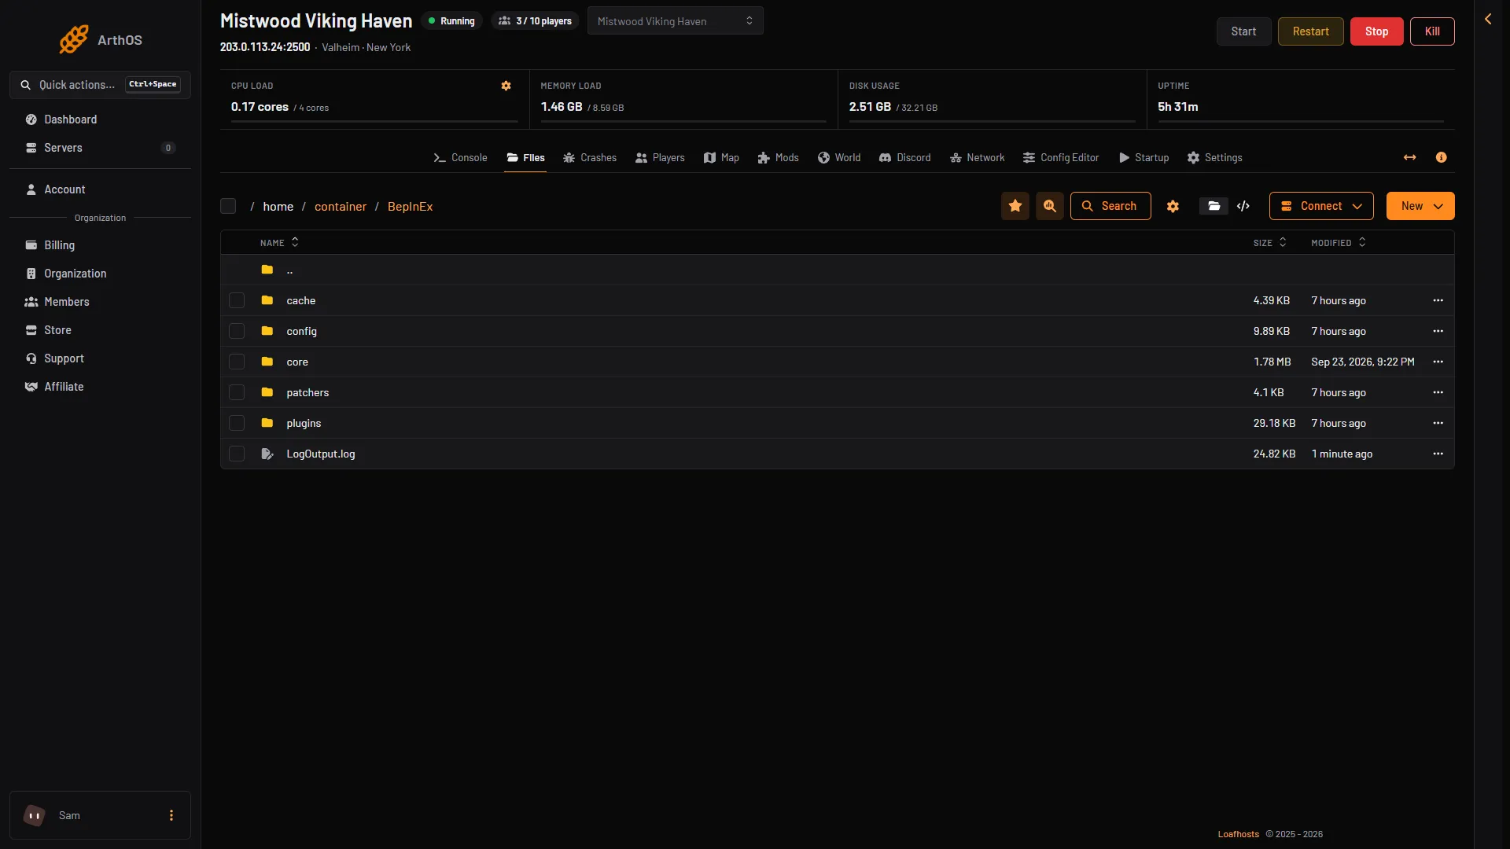Go to the container breadcrumb link
The image size is (1510, 849).
(341, 206)
